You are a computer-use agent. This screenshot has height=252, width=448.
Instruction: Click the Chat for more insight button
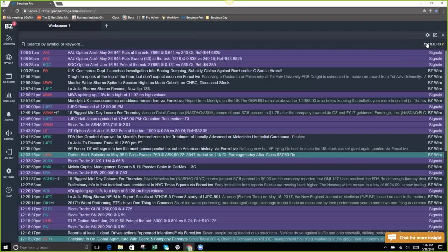[415, 238]
